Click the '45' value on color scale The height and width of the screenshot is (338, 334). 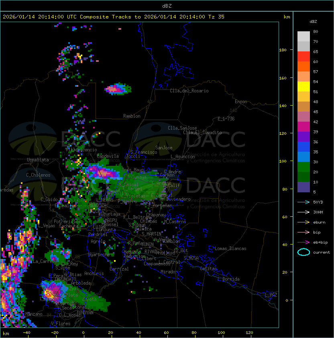pos(316,112)
